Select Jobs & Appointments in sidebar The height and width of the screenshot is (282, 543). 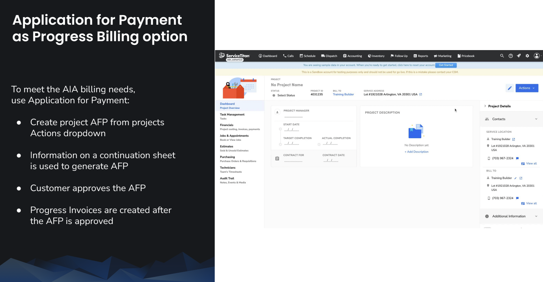(x=239, y=138)
